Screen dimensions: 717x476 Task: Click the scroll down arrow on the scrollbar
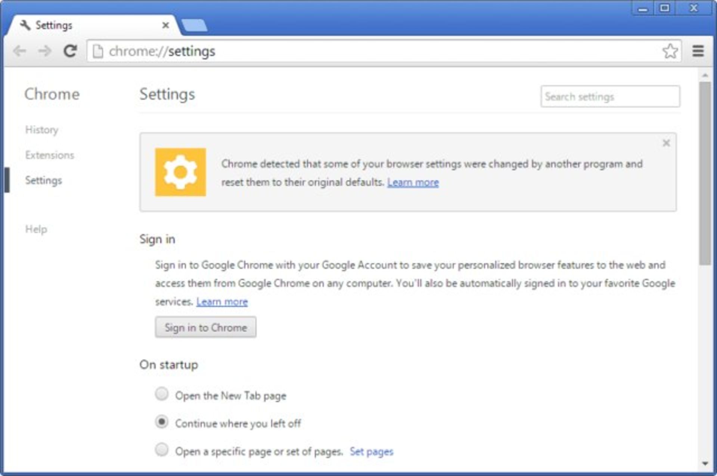705,464
